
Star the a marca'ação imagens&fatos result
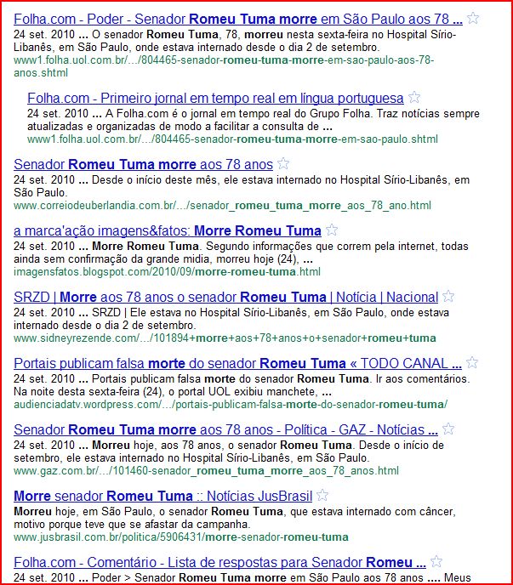(x=332, y=230)
